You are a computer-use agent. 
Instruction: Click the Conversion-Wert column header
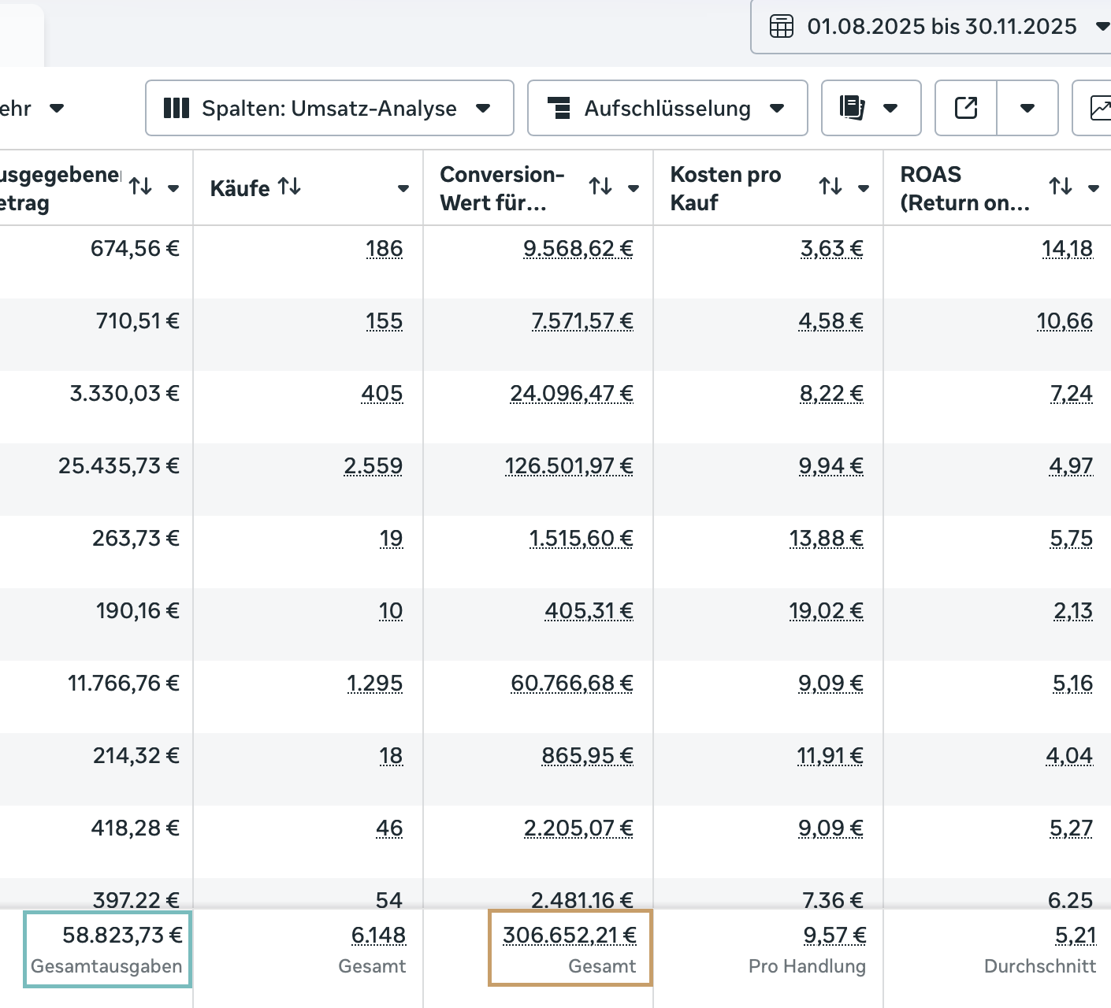pyautogui.click(x=502, y=188)
